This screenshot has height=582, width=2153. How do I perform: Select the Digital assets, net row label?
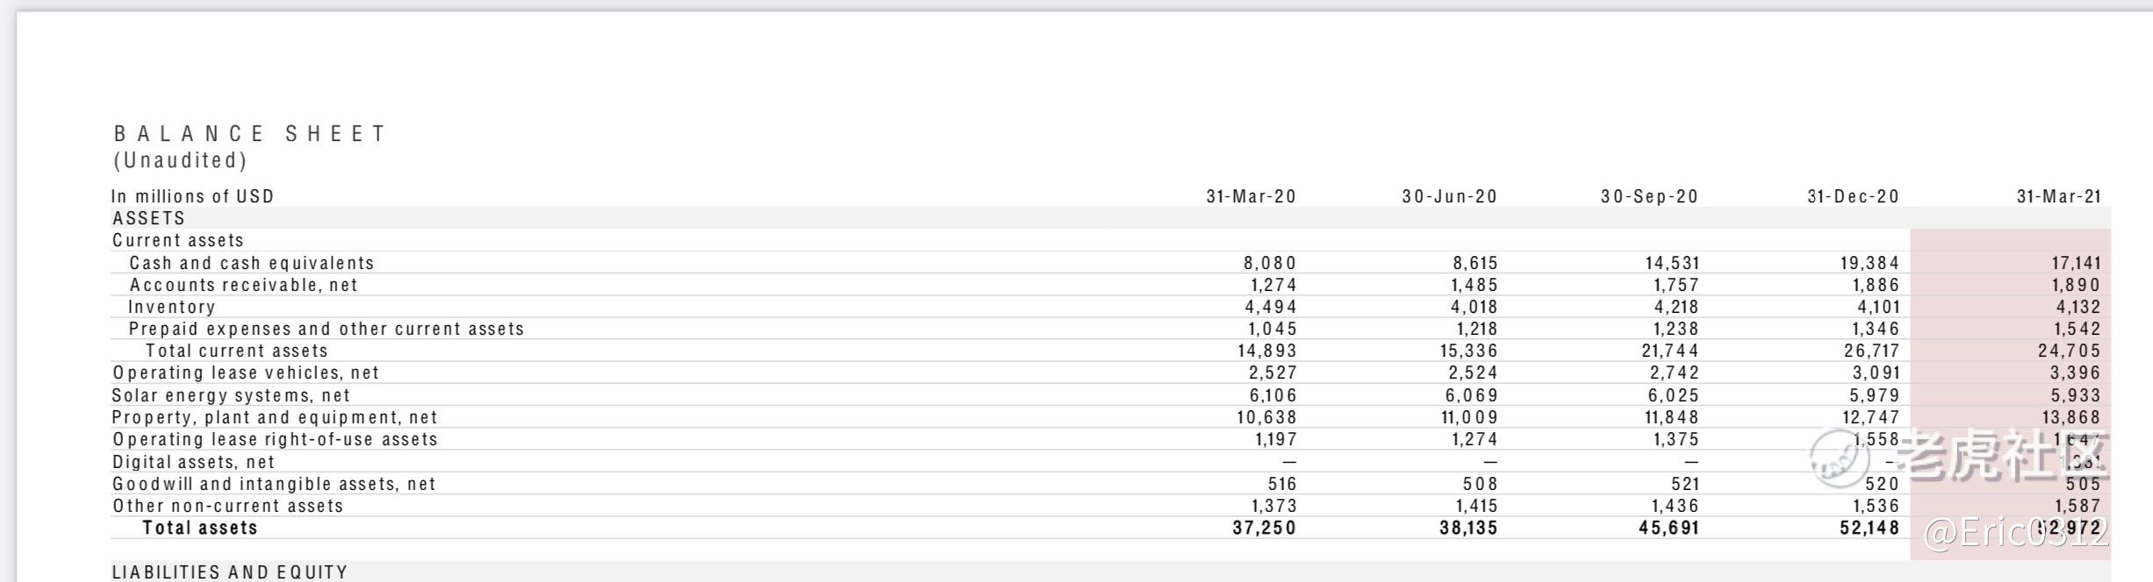click(193, 462)
